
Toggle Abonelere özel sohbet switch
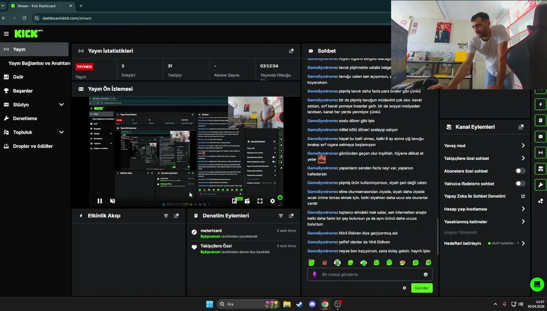[521, 171]
